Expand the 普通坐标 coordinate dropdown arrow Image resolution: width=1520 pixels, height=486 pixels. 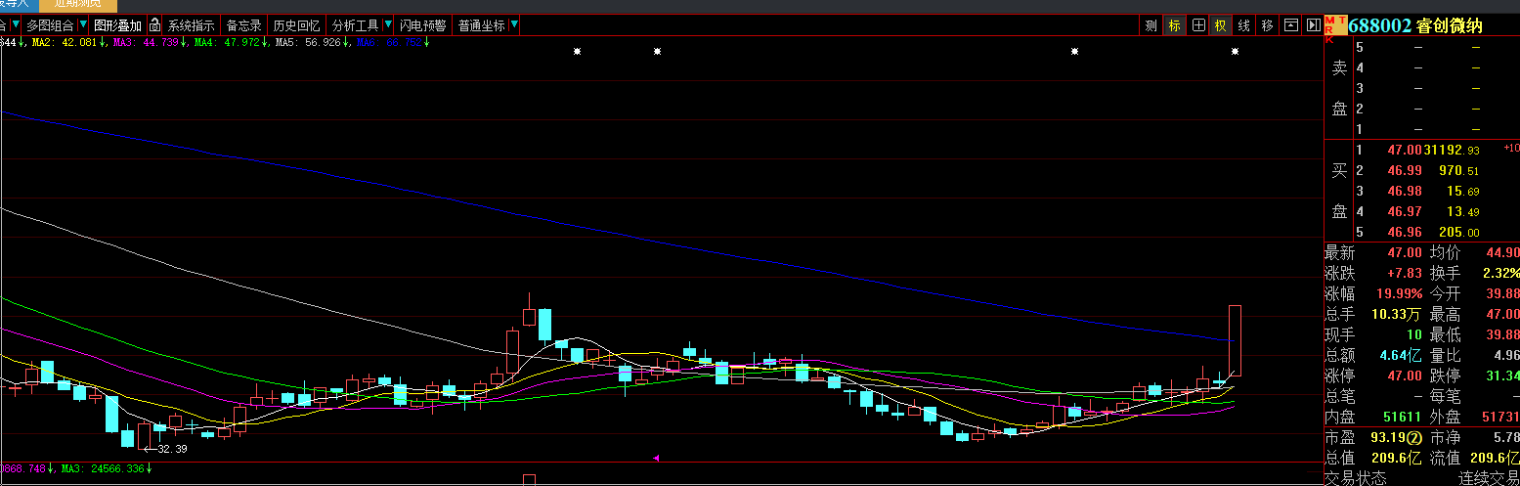(x=514, y=25)
